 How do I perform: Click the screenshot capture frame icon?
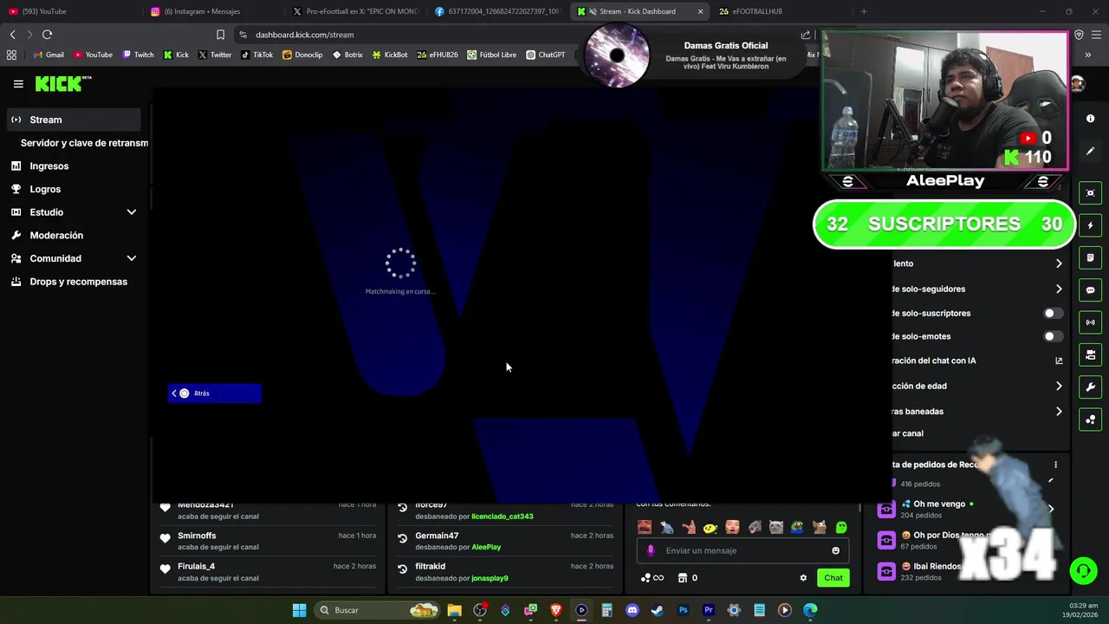pos(1090,193)
